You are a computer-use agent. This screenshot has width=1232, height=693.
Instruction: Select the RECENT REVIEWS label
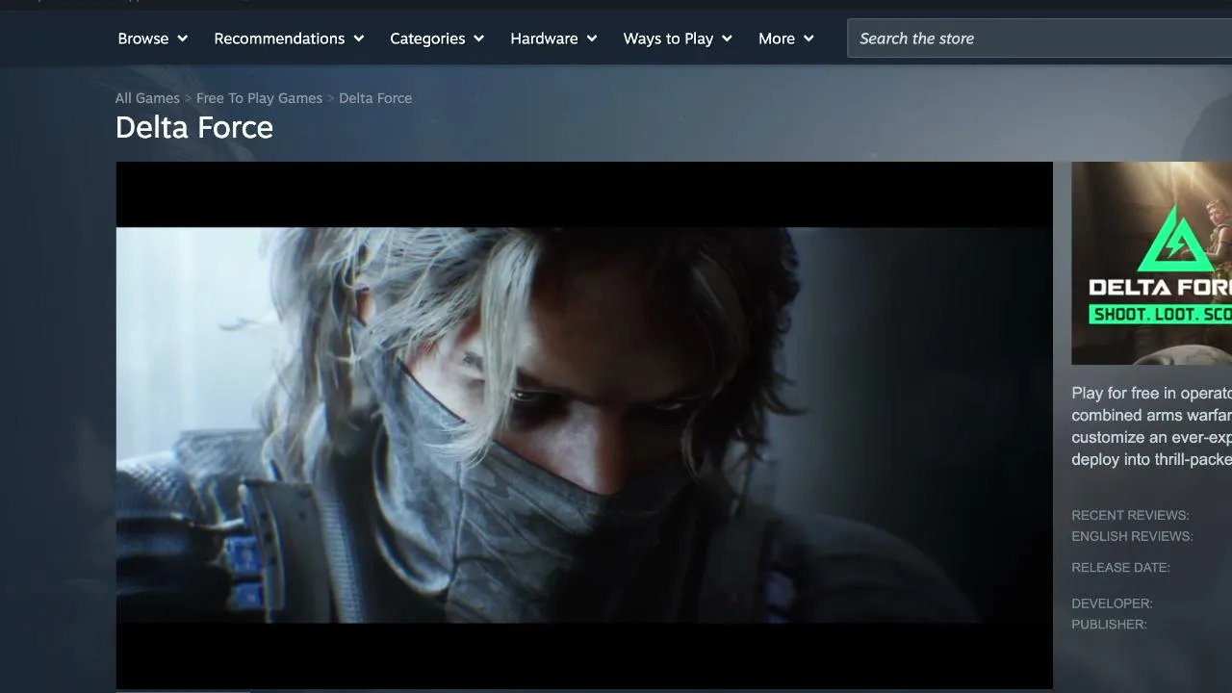(x=1130, y=515)
